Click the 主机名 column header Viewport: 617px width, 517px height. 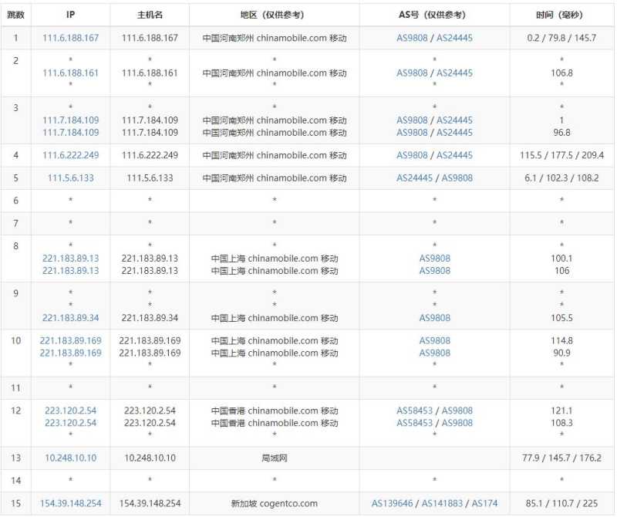[150, 15]
